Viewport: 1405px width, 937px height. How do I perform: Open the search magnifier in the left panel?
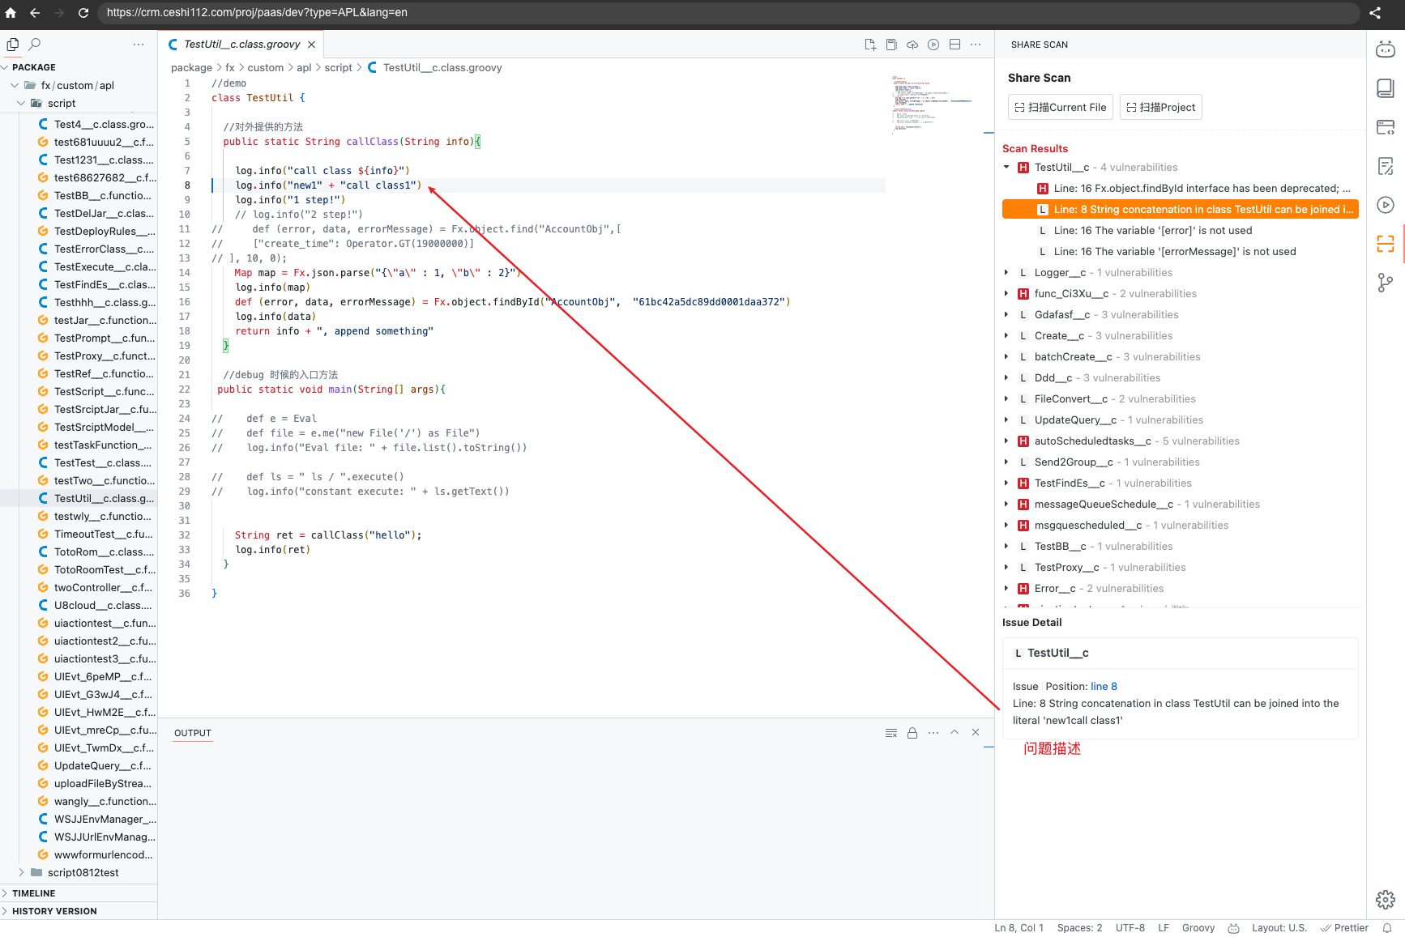(35, 45)
